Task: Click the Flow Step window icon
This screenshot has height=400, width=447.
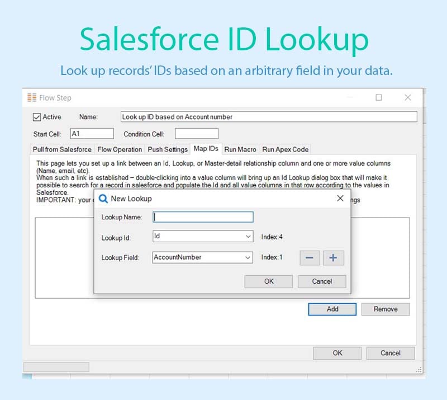Action: pos(32,97)
